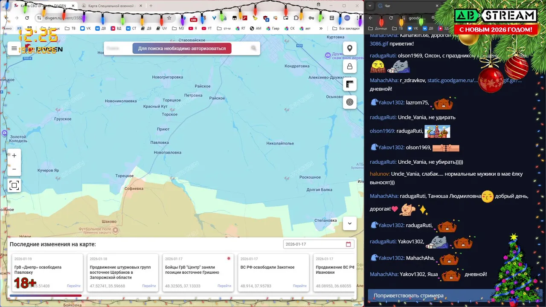Viewport: 546px width, 307px height.
Task: Click 'Перейти' on the Павловка card
Action: 73,286
